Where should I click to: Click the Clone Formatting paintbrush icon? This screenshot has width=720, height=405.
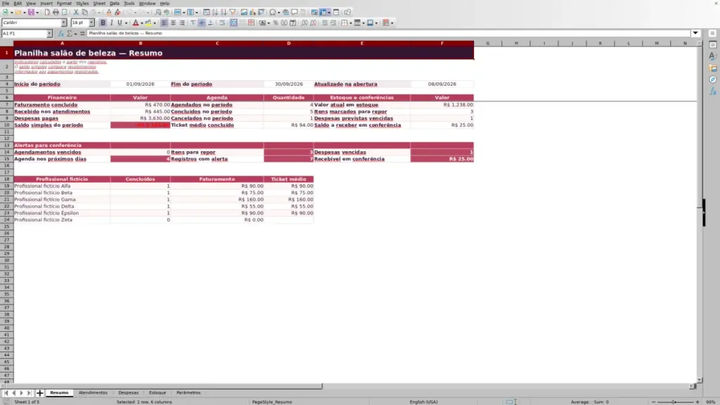click(x=109, y=13)
